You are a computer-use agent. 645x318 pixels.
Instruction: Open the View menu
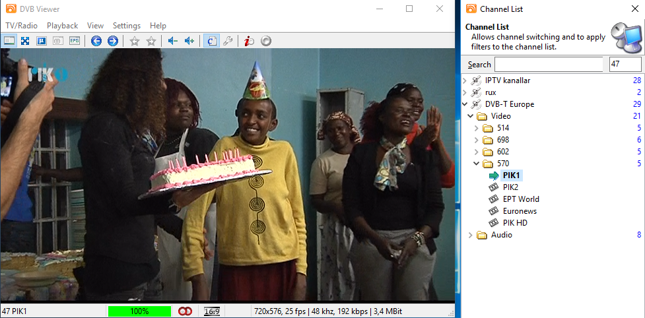pyautogui.click(x=95, y=26)
